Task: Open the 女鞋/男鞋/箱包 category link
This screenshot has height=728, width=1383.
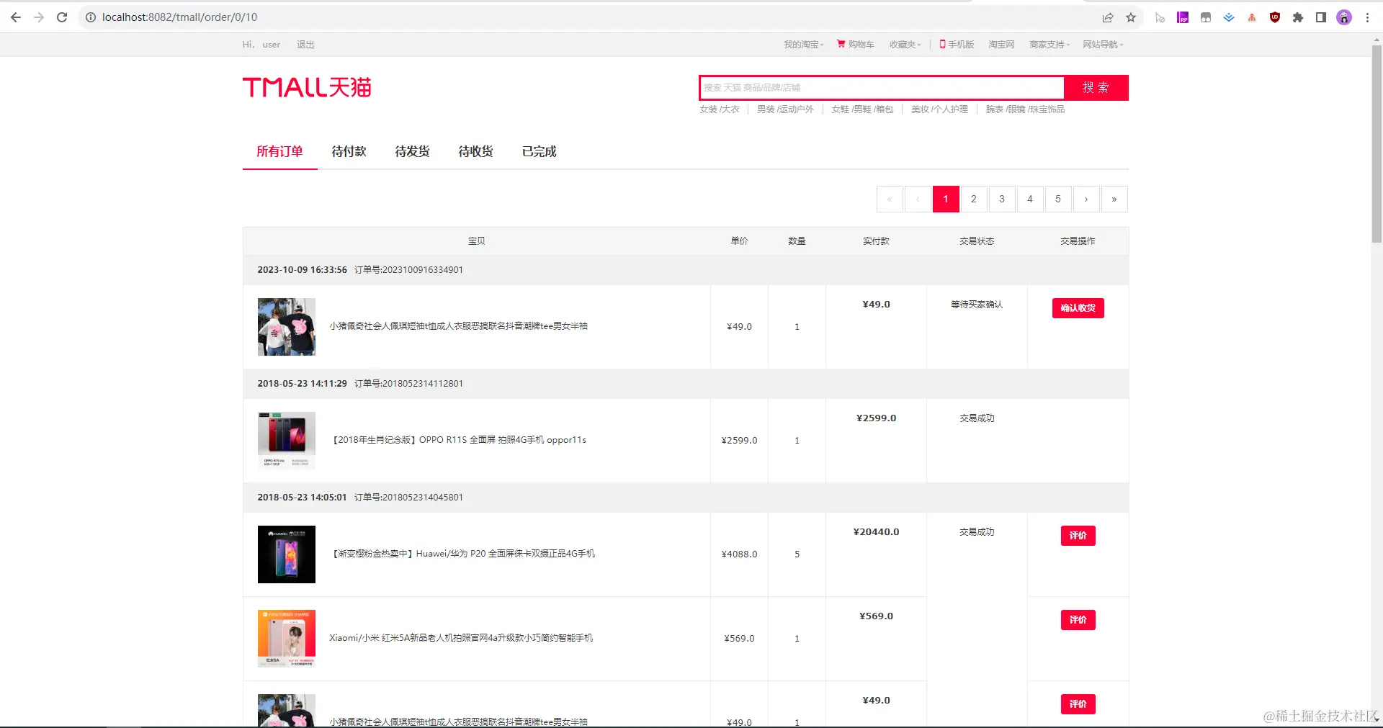Action: click(862, 109)
